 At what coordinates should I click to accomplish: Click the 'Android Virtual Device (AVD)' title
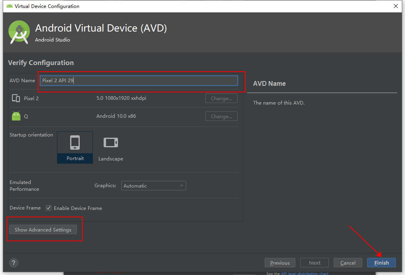tap(101, 28)
